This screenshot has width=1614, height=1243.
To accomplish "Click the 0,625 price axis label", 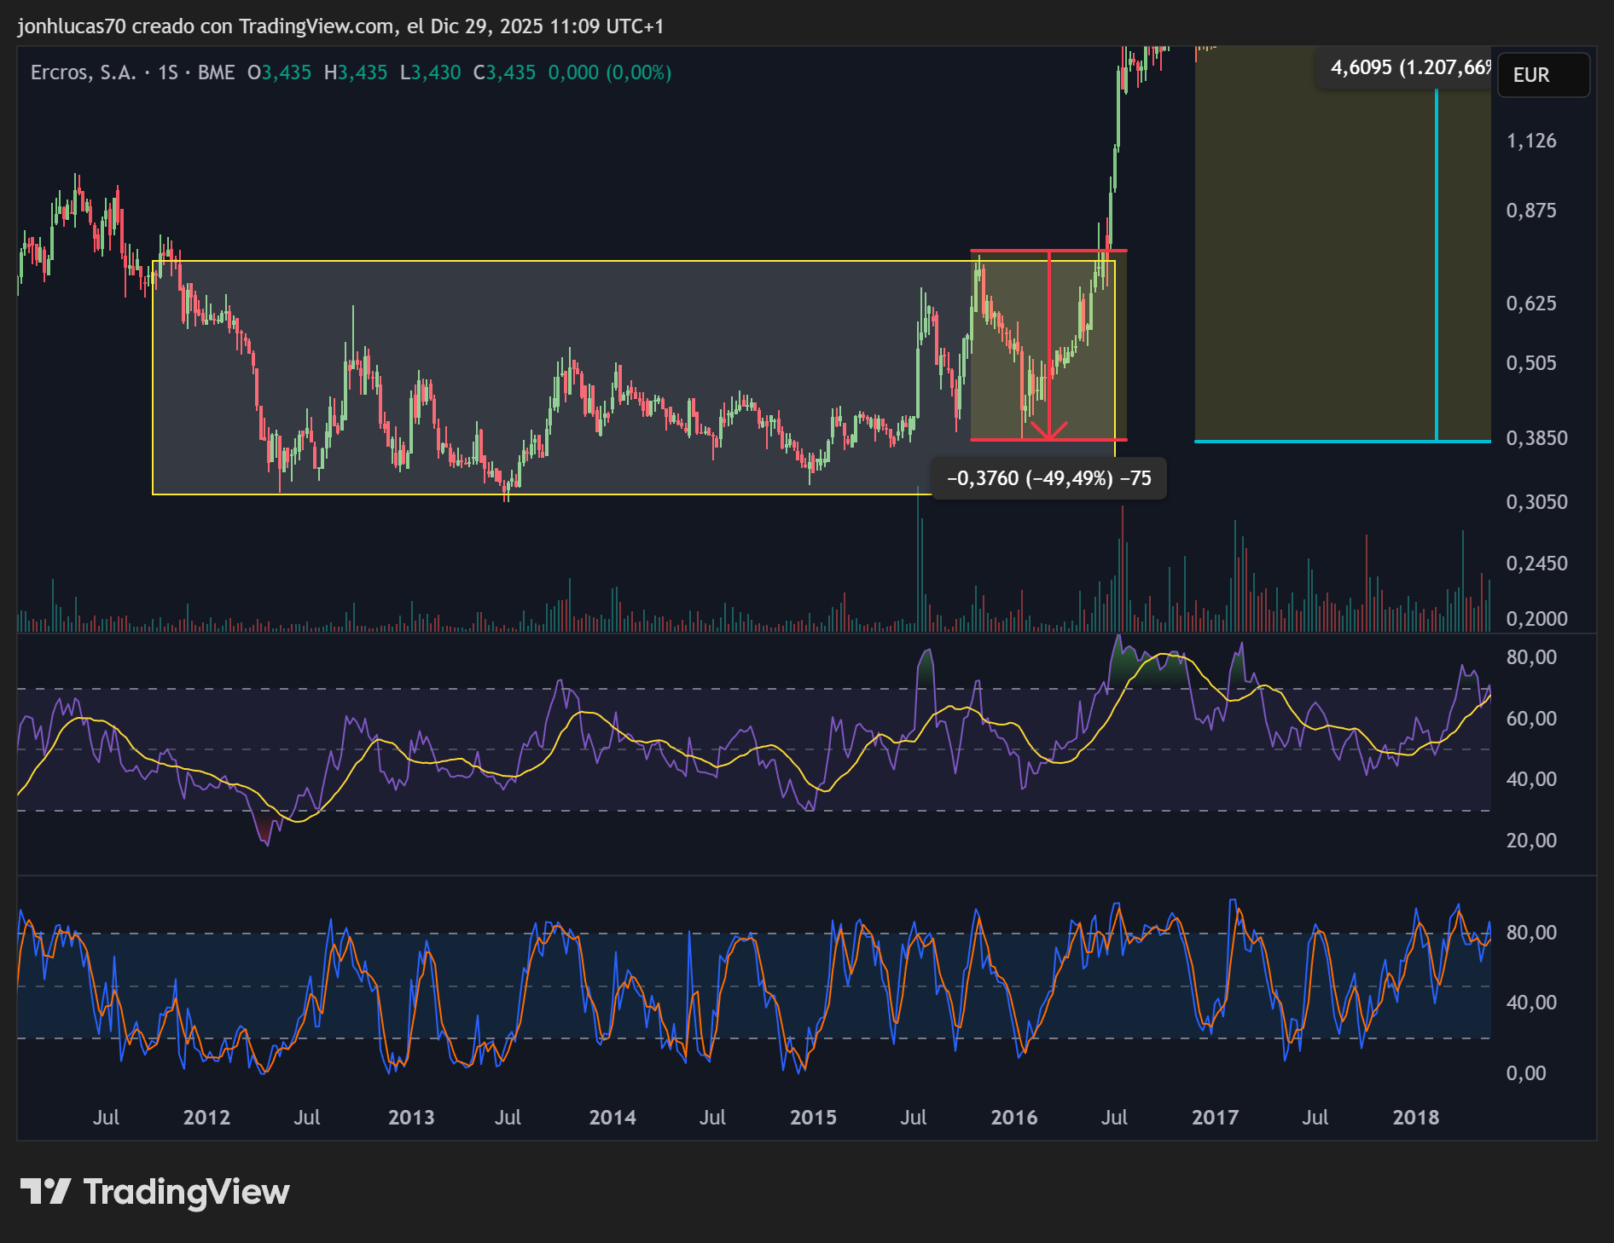I will pos(1530,304).
